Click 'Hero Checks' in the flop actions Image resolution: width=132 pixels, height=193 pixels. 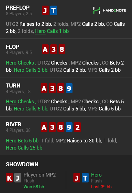tap(20, 63)
